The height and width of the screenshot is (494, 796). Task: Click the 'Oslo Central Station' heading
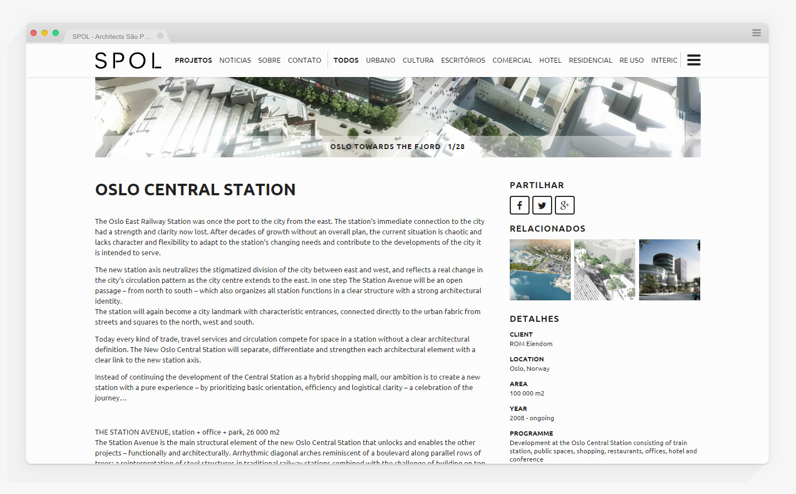coord(195,190)
